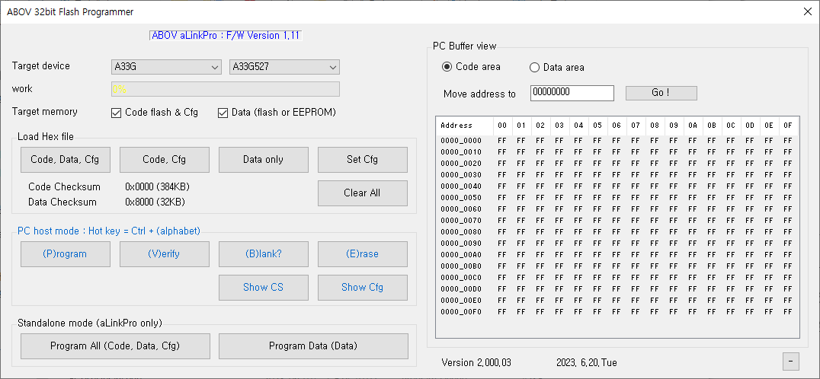820x379 pixels.
Task: Select the Code area radio button
Action: coord(447,67)
